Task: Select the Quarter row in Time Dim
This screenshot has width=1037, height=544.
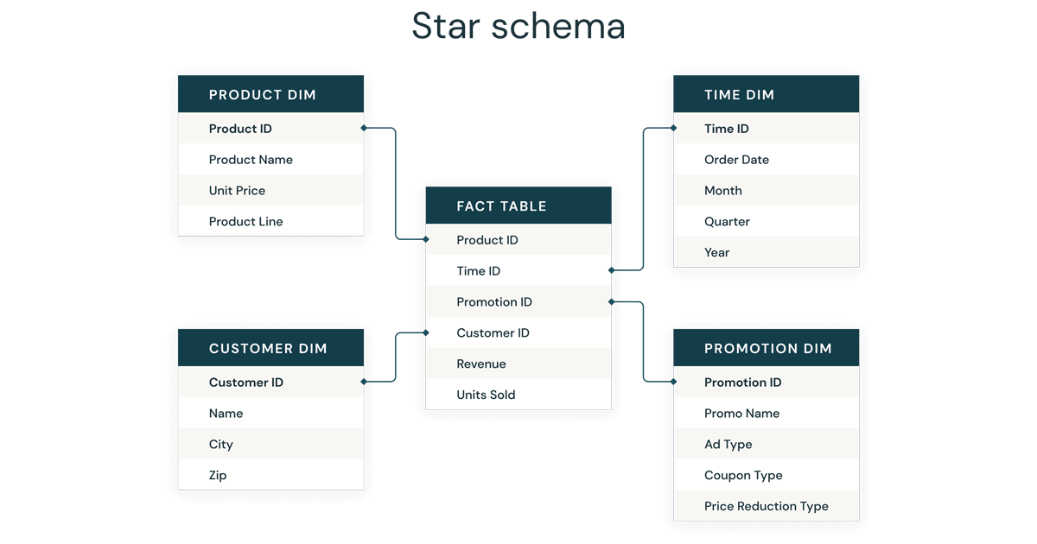Action: tap(727, 222)
